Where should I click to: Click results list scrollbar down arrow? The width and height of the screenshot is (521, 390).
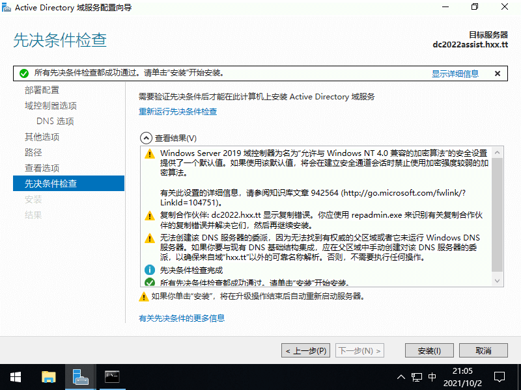(x=498, y=281)
